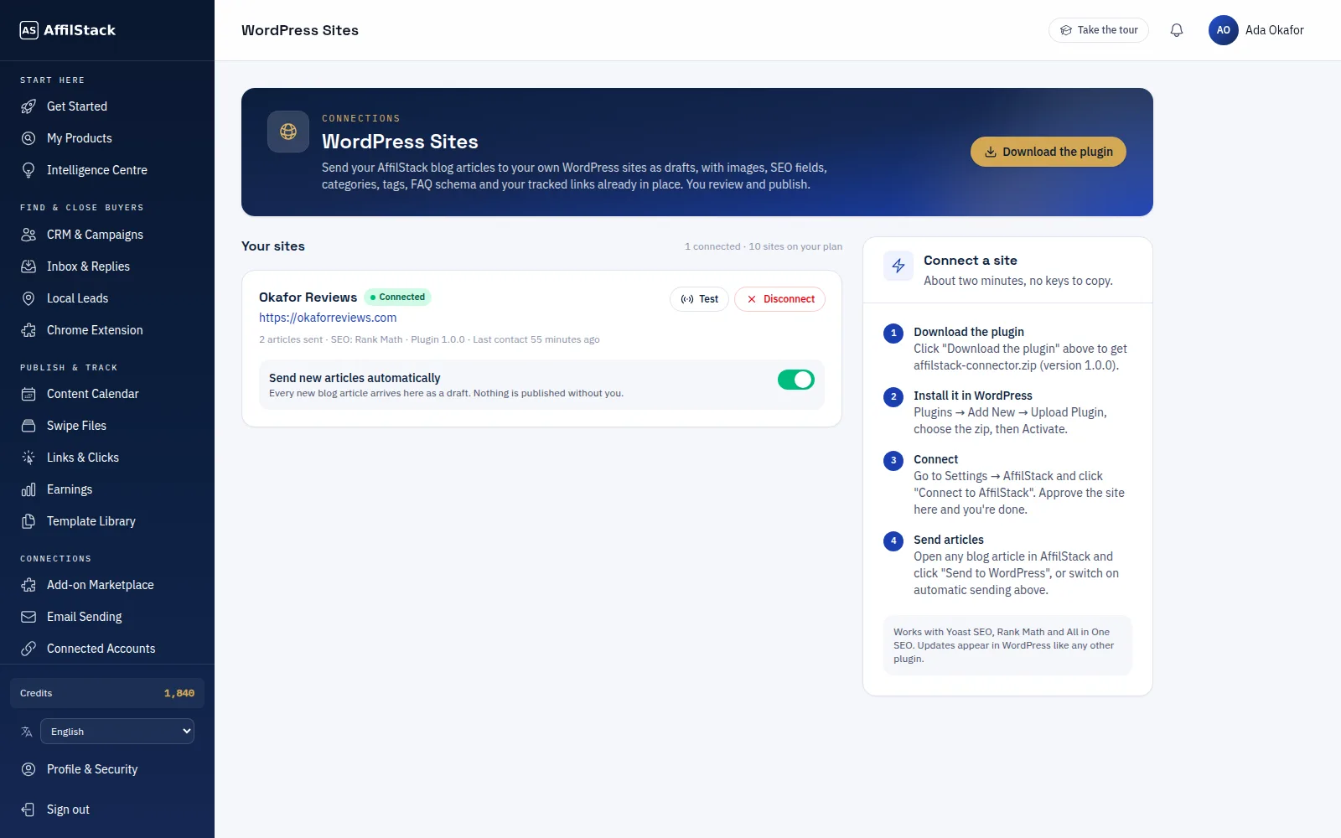Click the 'Works with Yoast SEO' note
This screenshot has height=838, width=1341.
tap(1007, 645)
